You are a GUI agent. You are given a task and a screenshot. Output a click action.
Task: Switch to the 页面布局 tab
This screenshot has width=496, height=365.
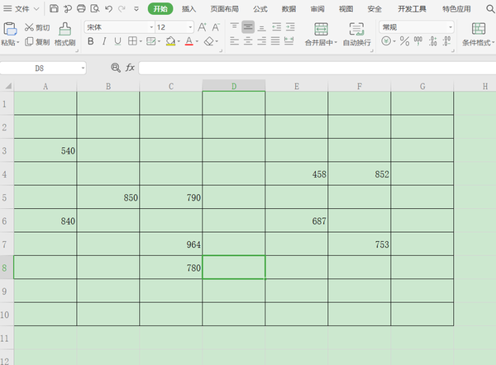click(225, 9)
